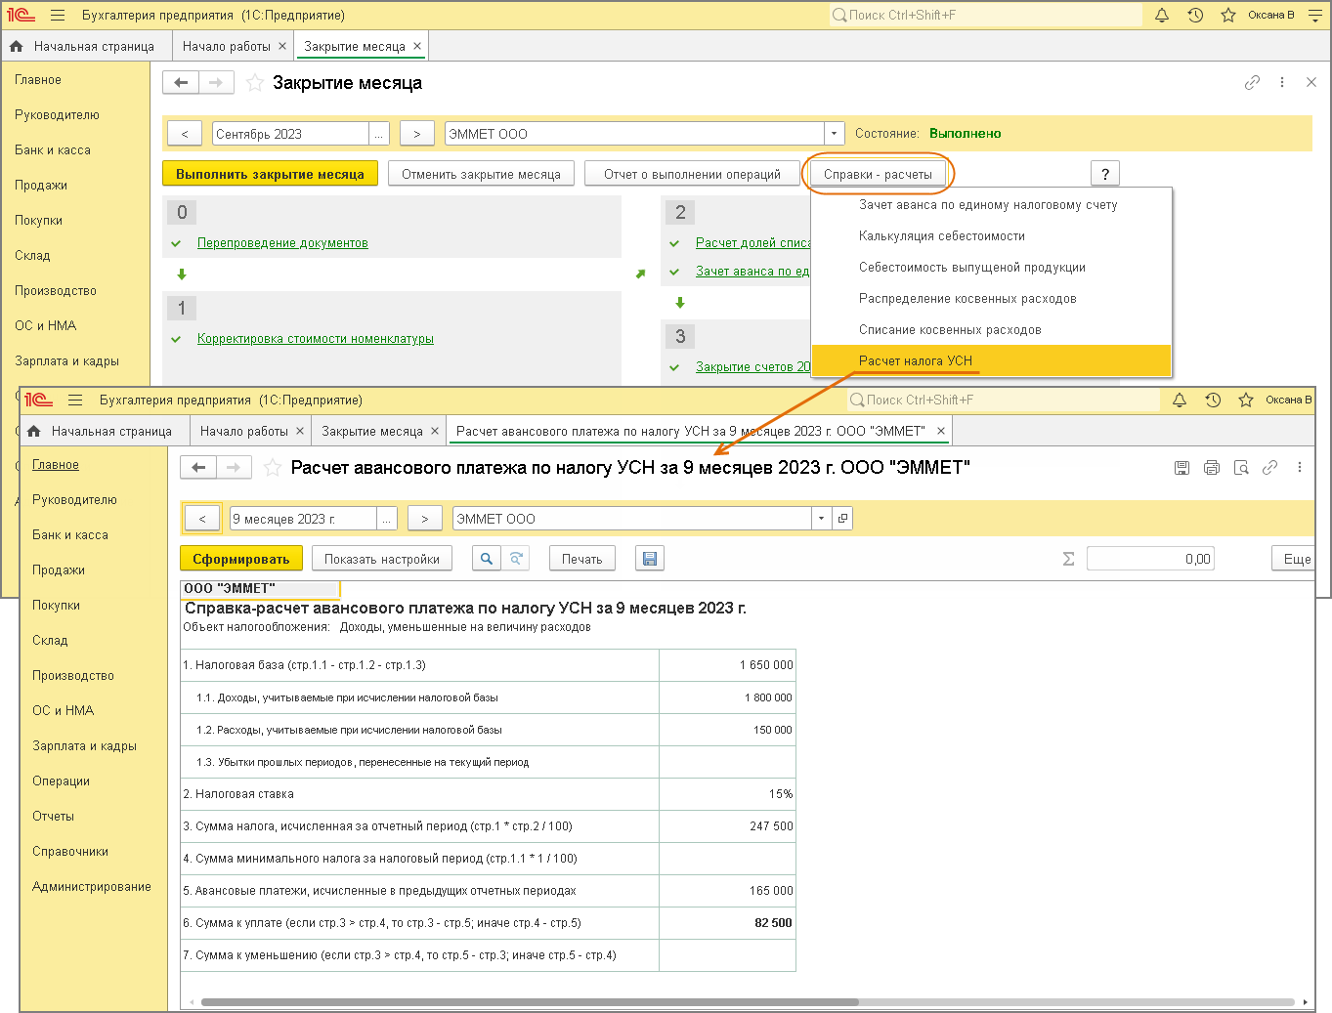Get link icon at top right of report
Screen dimensions: 1332x1013
point(1269,468)
